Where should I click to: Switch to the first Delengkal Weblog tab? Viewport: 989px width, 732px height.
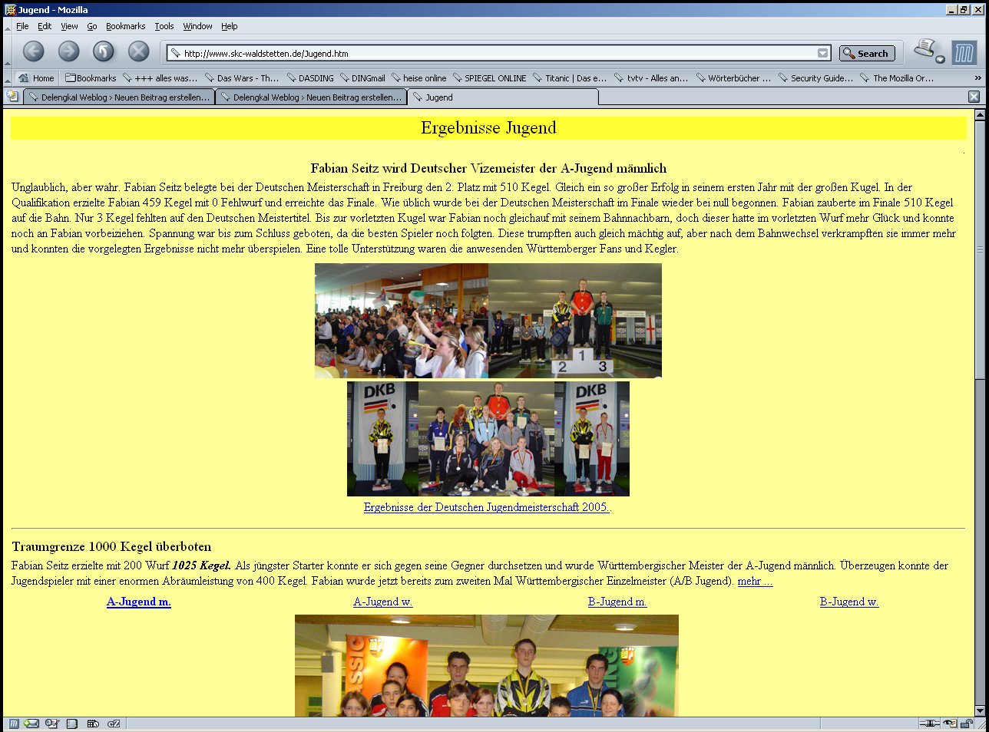point(119,97)
